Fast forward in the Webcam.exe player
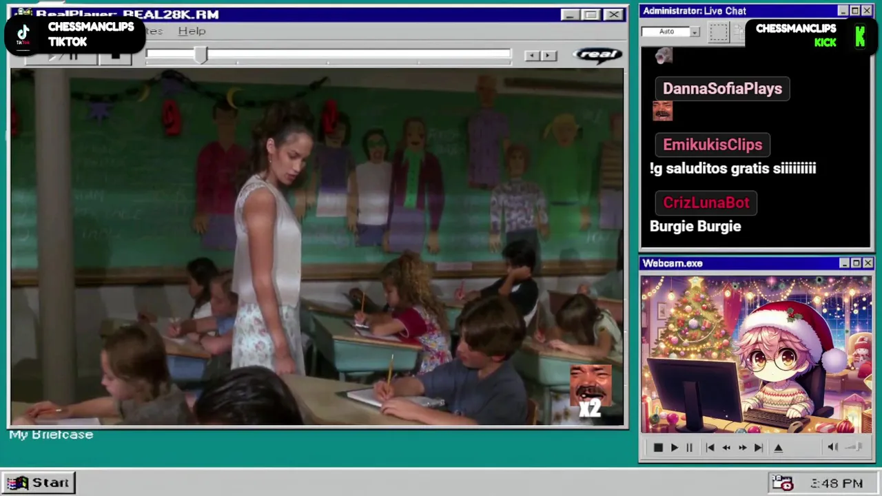Screen dimensions: 882x496 click(x=742, y=448)
